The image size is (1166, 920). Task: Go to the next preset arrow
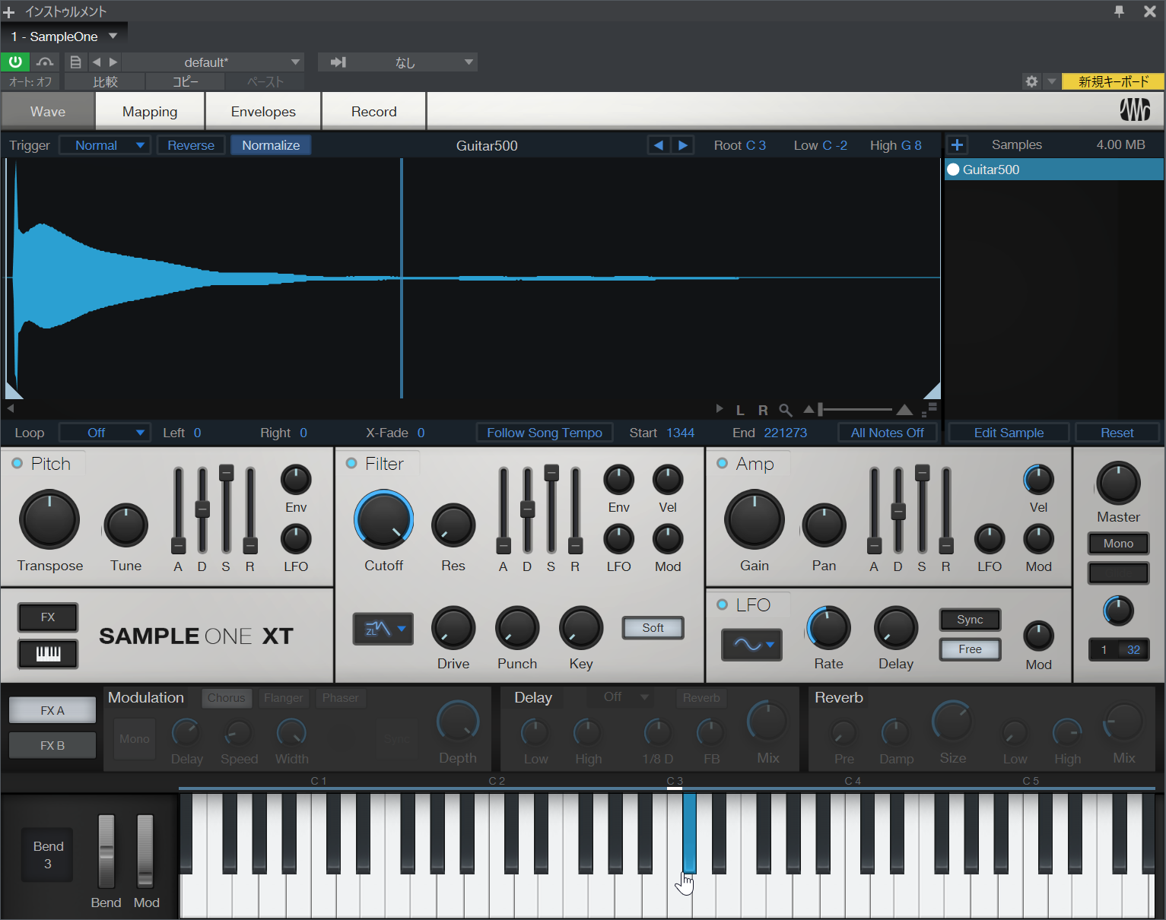tap(113, 62)
